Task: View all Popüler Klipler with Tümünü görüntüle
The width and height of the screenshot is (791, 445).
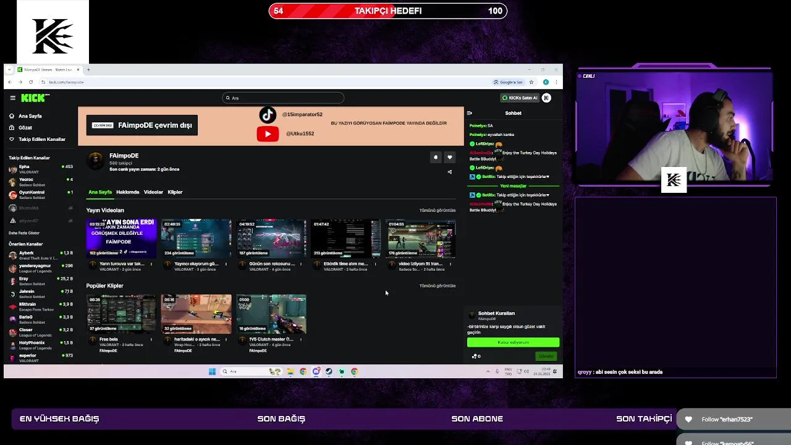Action: tap(438, 286)
